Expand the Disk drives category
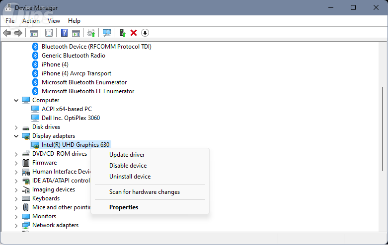 [16, 127]
